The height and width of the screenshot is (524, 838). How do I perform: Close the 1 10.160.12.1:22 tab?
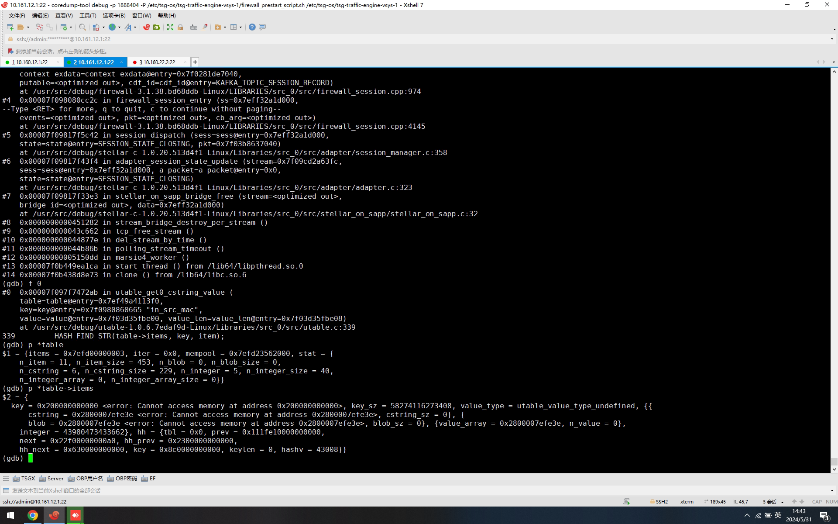pyautogui.click(x=58, y=62)
